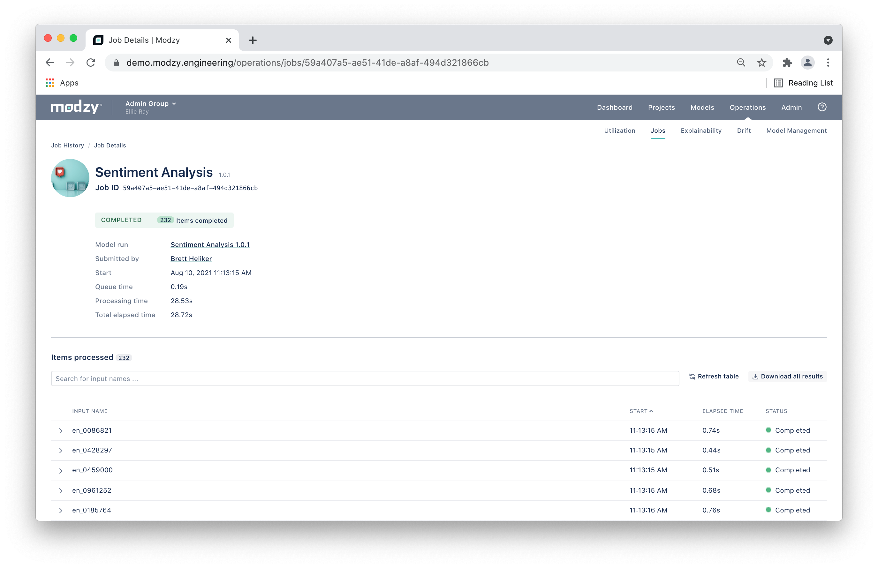The image size is (878, 568).
Task: Open the Admin Group team dropdown
Action: (x=150, y=104)
